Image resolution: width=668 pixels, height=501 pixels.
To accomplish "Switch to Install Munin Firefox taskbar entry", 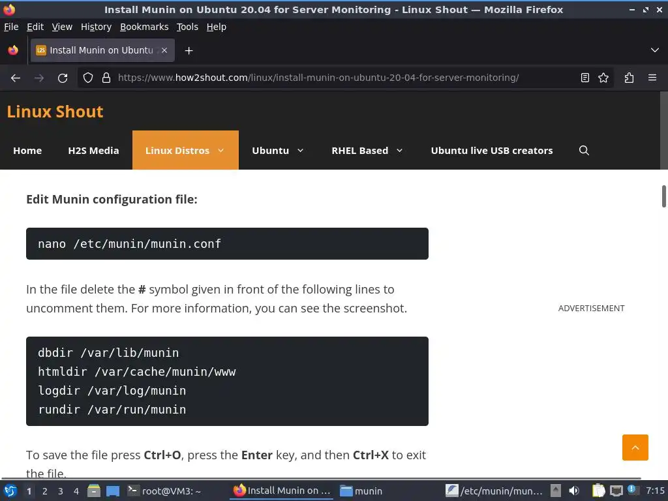I will tap(282, 491).
